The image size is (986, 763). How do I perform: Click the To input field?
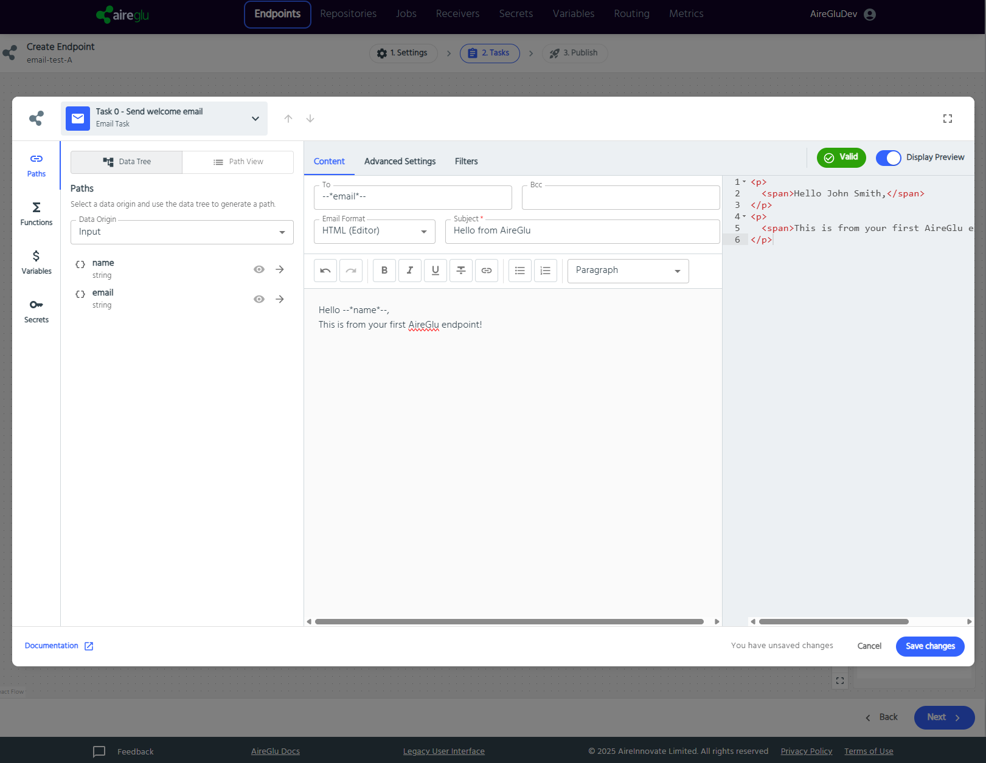coord(413,197)
